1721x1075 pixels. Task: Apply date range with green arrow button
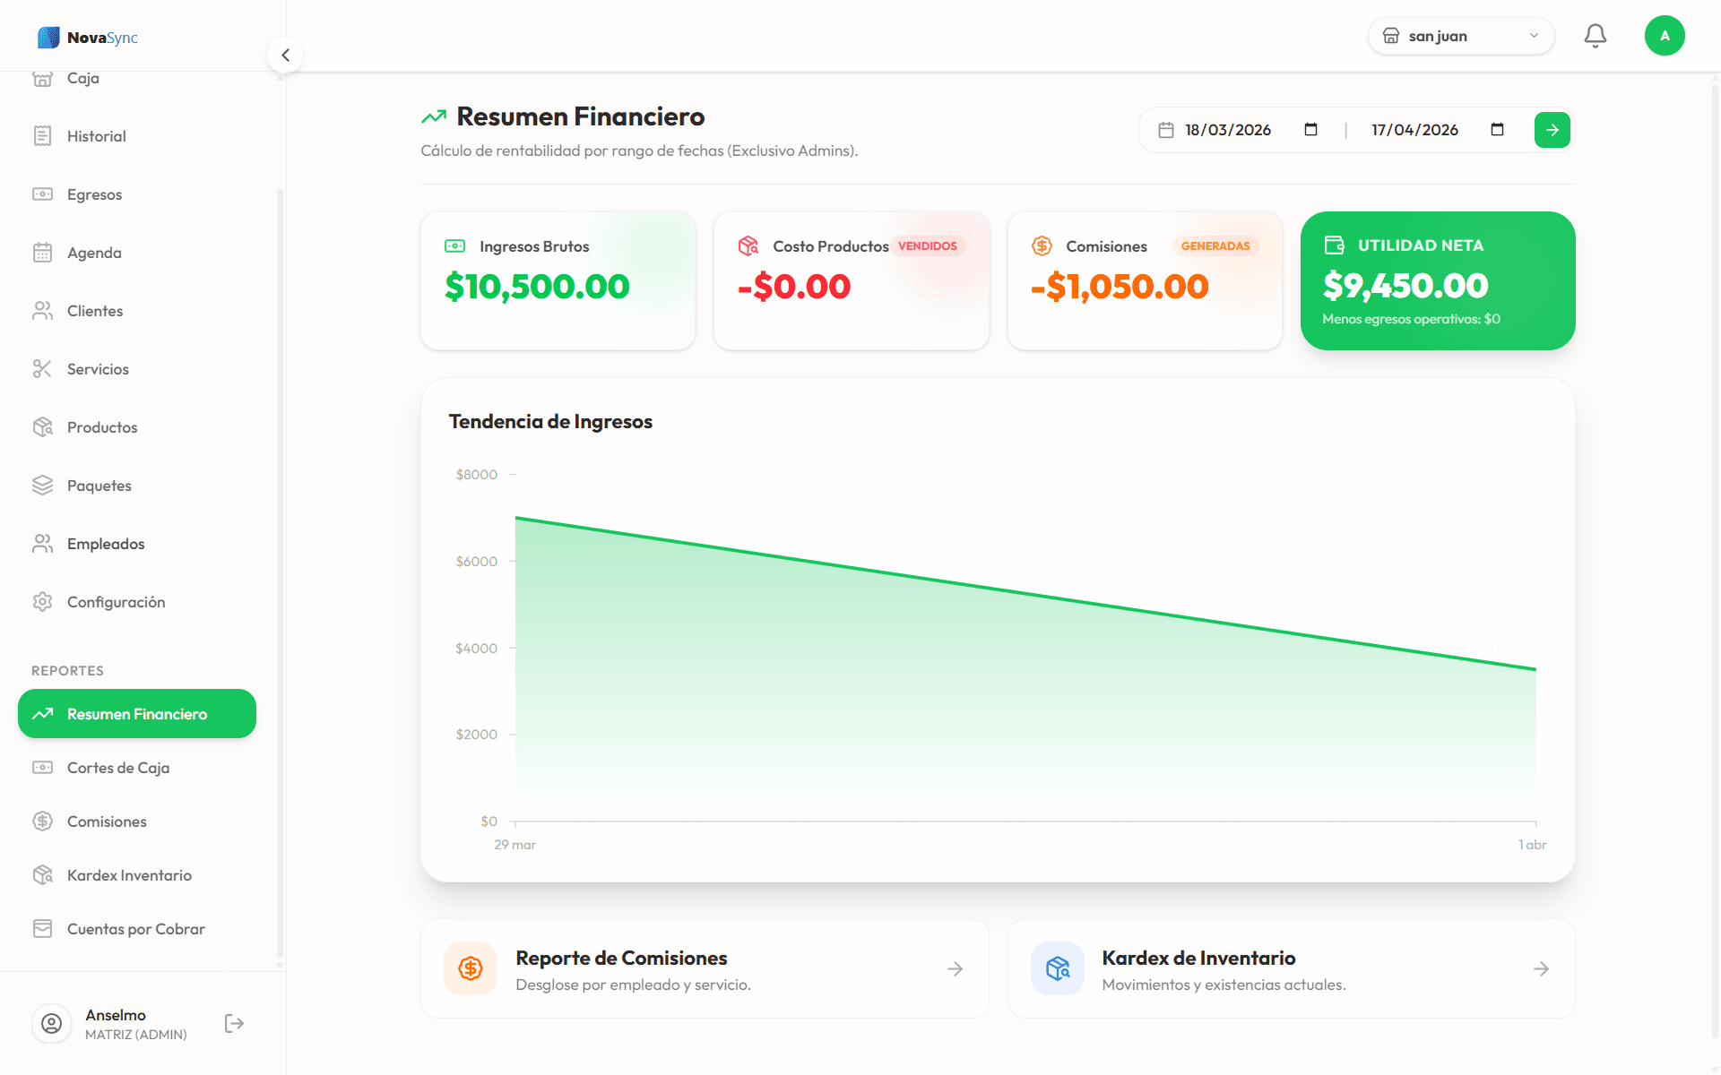1552,130
